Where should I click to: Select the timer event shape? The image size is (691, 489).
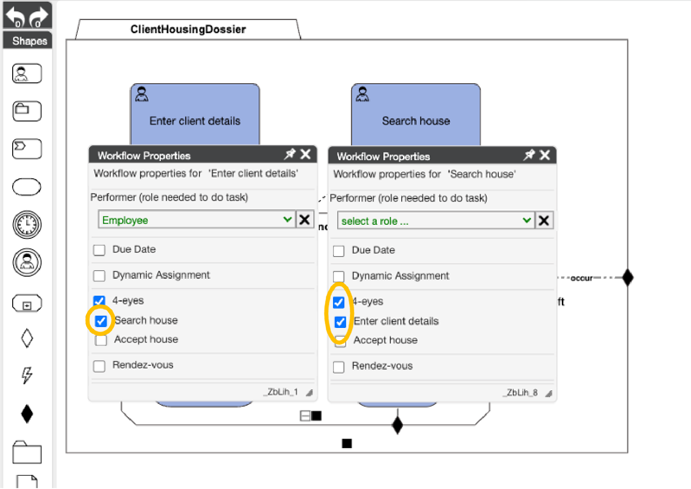(x=27, y=225)
